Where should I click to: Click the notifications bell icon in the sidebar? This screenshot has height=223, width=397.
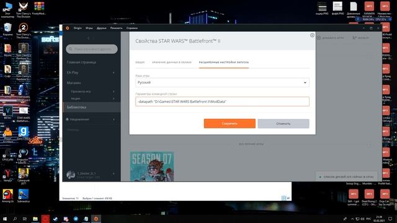(x=68, y=119)
